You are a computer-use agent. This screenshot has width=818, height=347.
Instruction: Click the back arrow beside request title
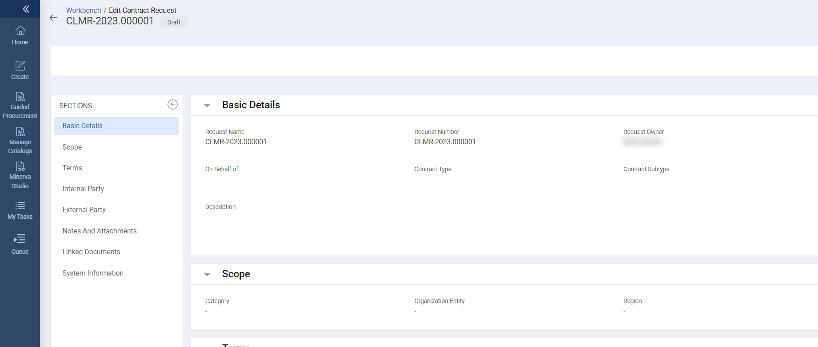53,18
